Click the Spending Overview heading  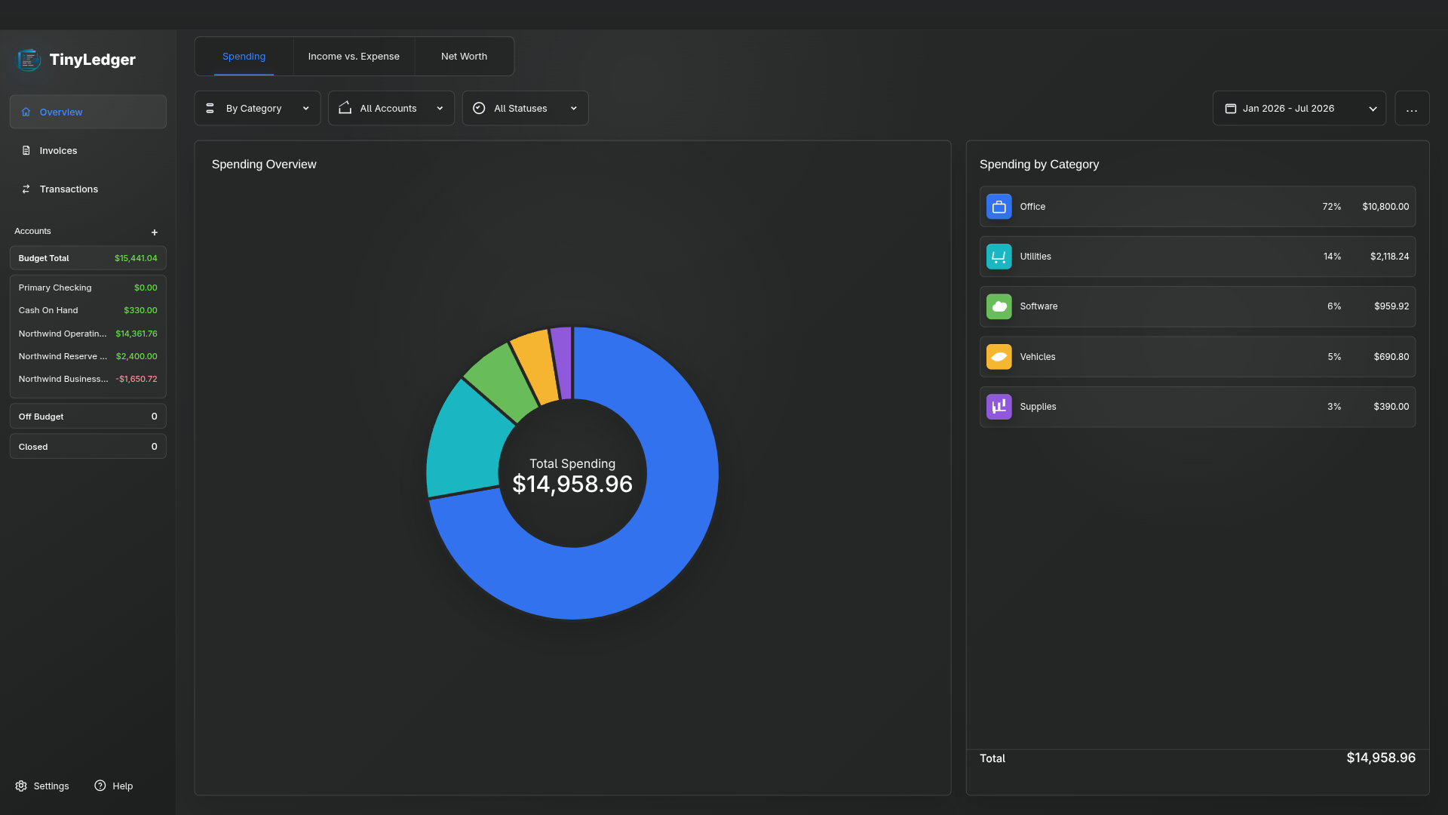click(264, 165)
